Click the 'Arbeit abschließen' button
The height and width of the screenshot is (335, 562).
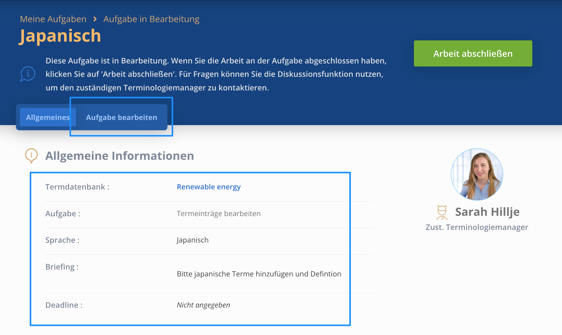(473, 53)
